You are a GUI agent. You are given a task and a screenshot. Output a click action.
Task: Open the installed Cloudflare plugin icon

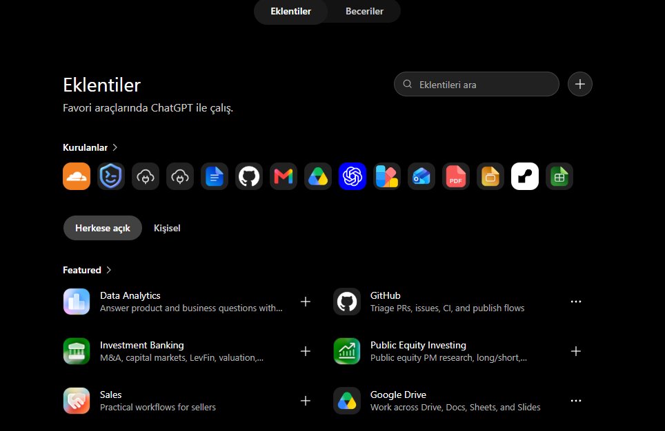point(77,176)
